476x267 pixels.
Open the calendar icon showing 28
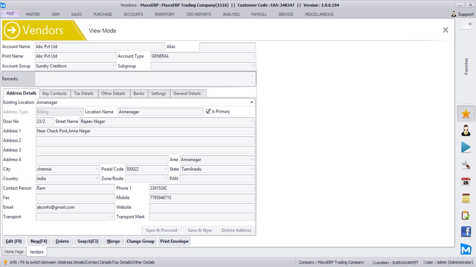[466, 181]
